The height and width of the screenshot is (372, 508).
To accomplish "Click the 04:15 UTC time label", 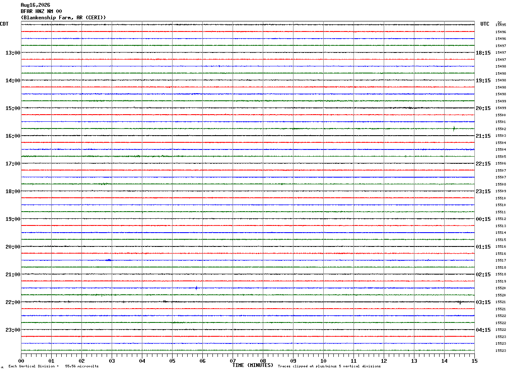I will 483,330.
